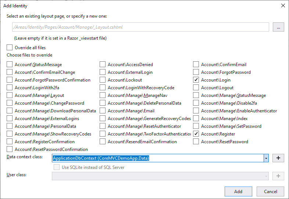Check Account\Manage\ExternalLogins checkbox
The width and height of the screenshot is (289, 199).
pyautogui.click(x=10, y=119)
